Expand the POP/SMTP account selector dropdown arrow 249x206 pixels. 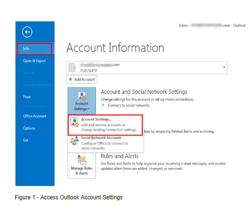[224, 67]
